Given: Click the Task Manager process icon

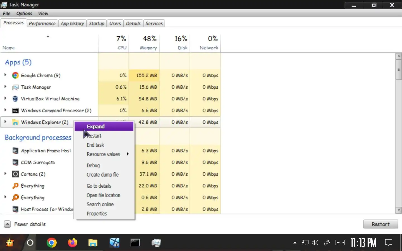Looking at the screenshot, I should [x=15, y=87].
